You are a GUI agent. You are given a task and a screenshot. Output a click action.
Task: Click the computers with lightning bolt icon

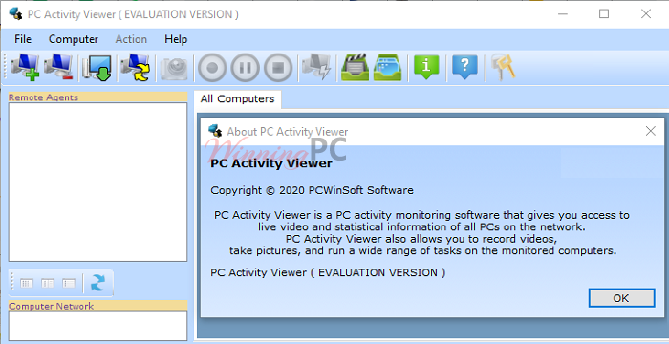tap(316, 68)
